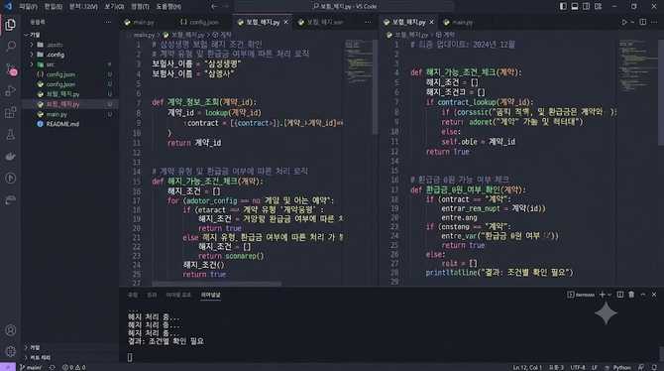Open the Run and Debug view
The height and width of the screenshot is (371, 664).
pyautogui.click(x=11, y=90)
